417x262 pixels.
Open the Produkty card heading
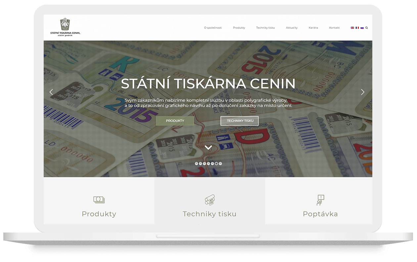coord(99,214)
